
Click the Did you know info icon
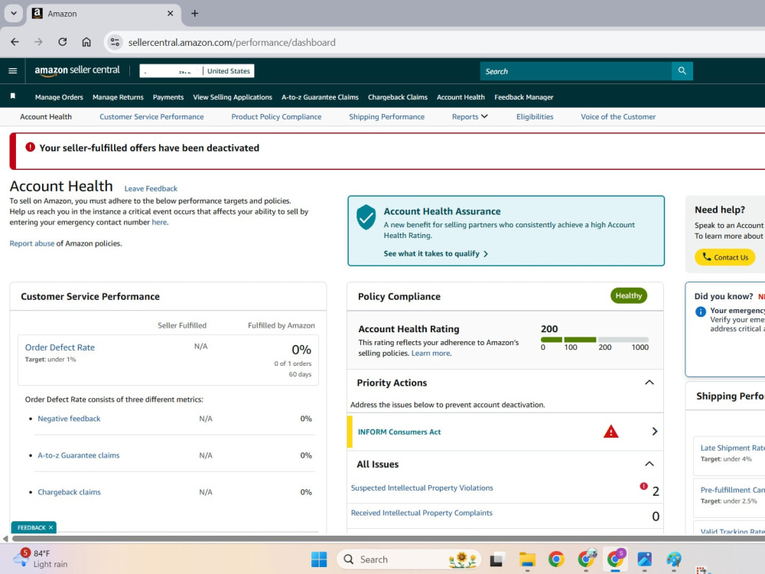coord(701,311)
